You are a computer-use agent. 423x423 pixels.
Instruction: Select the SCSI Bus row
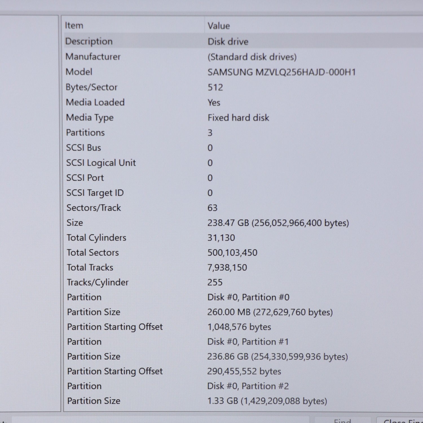[x=83, y=148]
